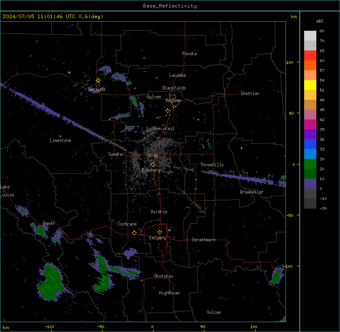This screenshot has height=332, width=340.
Task: Click the Ponoka city label
Action: (x=189, y=54)
